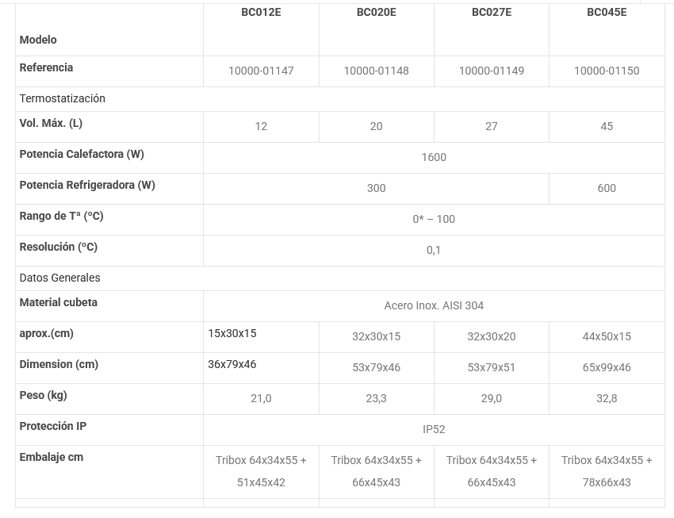Select the IP52 protection value
The image size is (674, 518).
434,430
